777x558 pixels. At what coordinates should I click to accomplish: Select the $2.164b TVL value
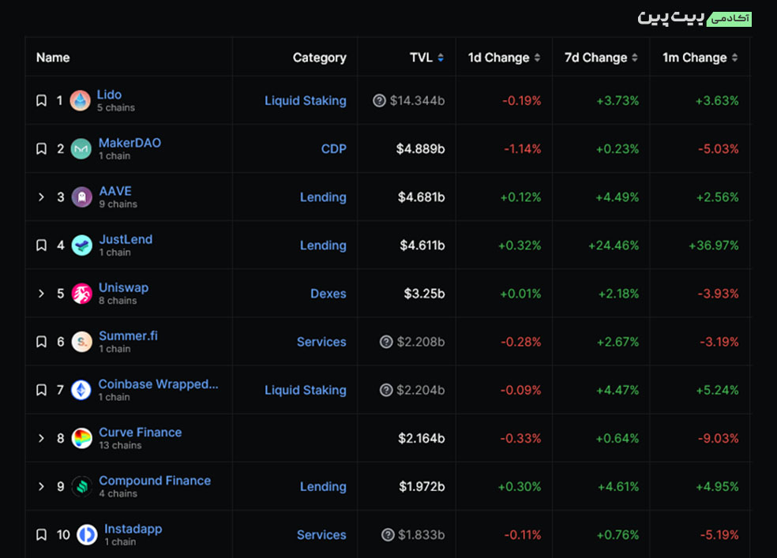tap(421, 438)
